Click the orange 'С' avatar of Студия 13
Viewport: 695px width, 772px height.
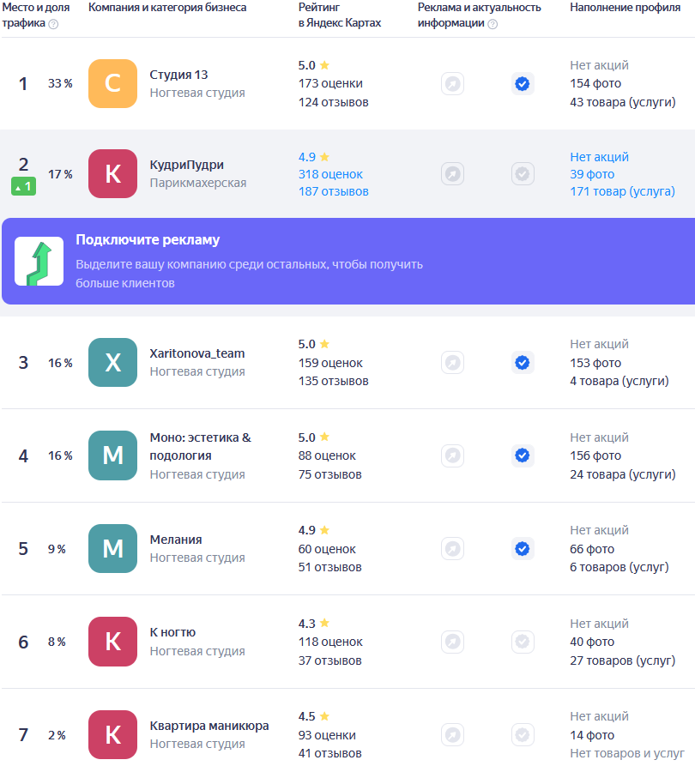point(112,84)
